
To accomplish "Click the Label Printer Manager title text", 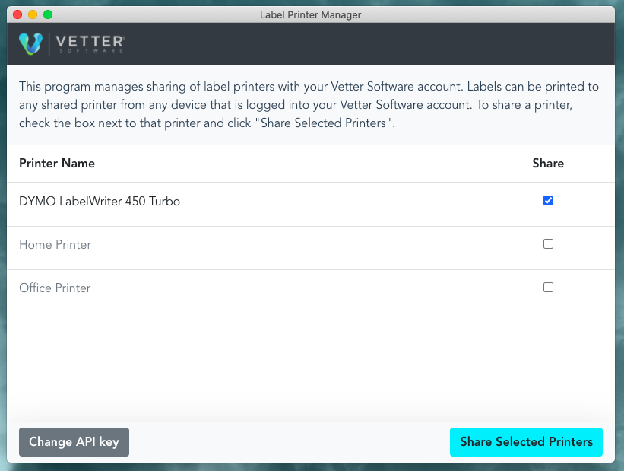I will click(310, 15).
